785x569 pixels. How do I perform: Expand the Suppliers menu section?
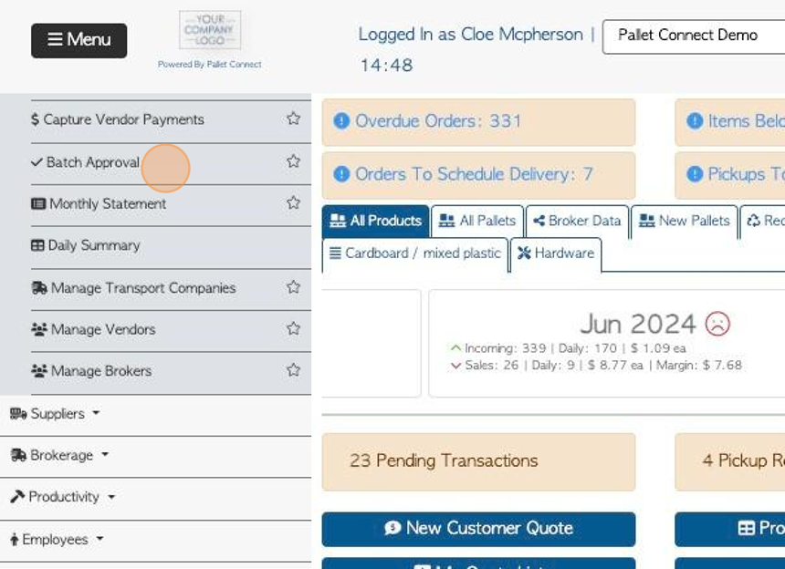(x=55, y=413)
